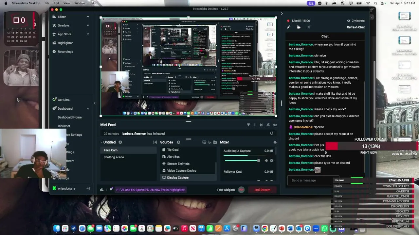Open the App Store sidebar item
This screenshot has height=235, width=419.
(64, 34)
